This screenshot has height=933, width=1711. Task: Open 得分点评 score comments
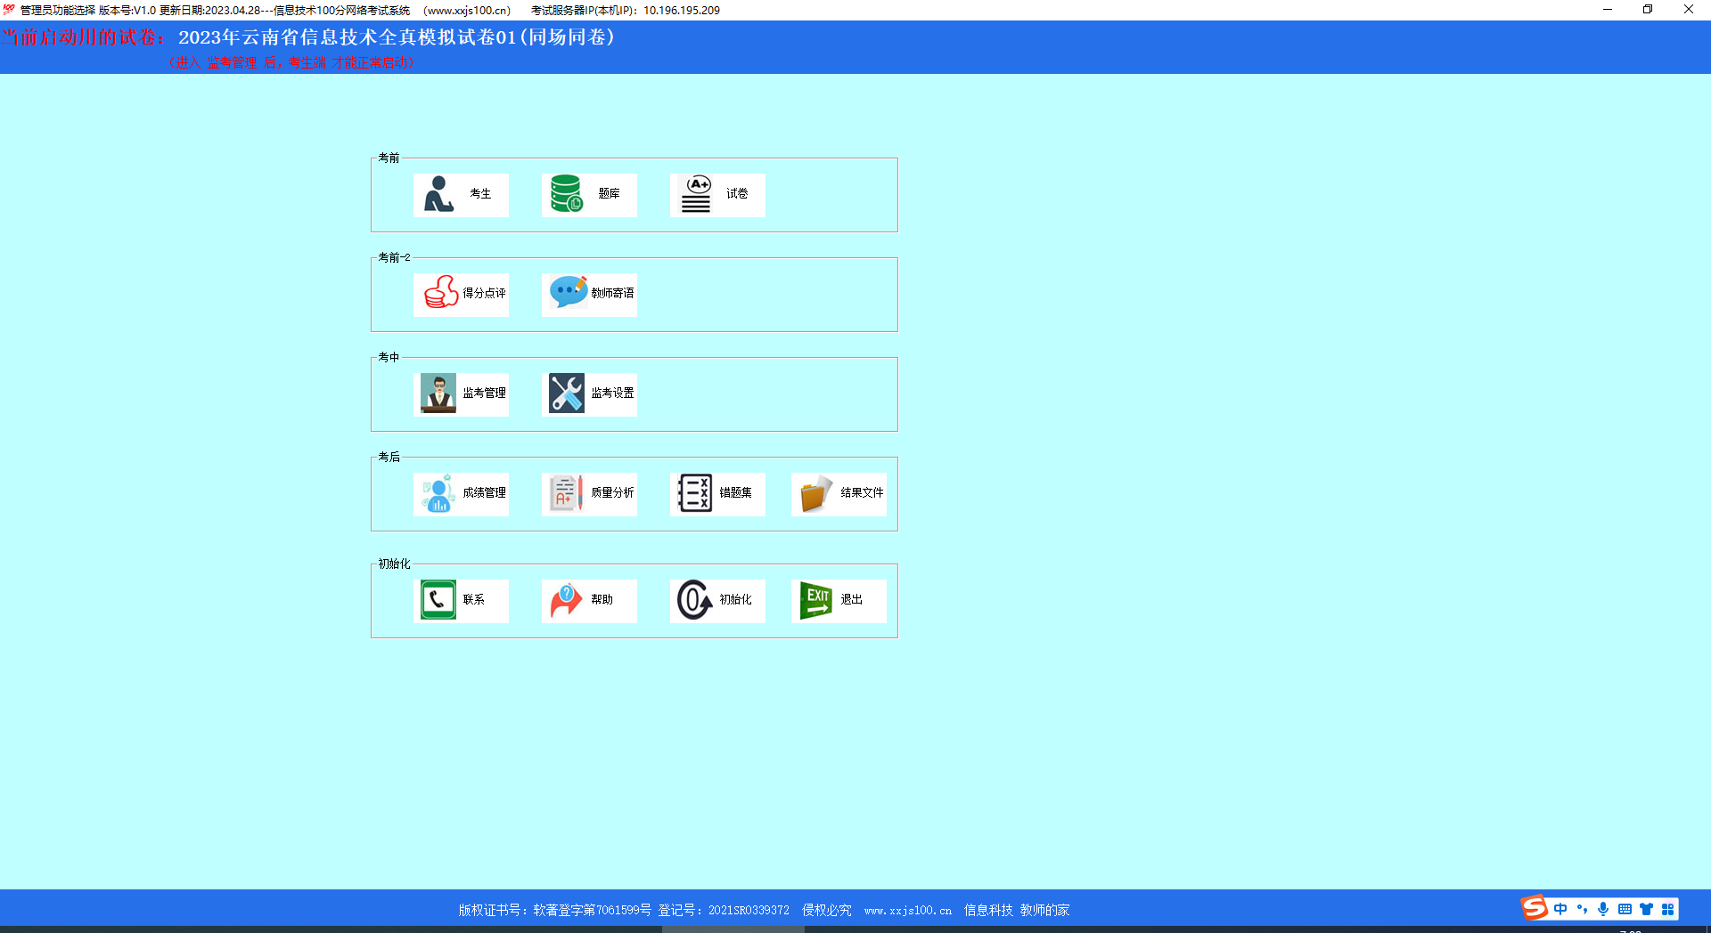[x=461, y=294]
